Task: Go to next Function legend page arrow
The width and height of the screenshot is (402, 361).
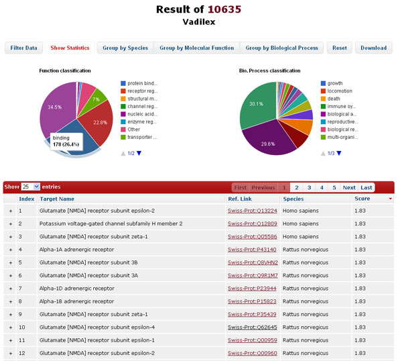Action: [x=139, y=153]
